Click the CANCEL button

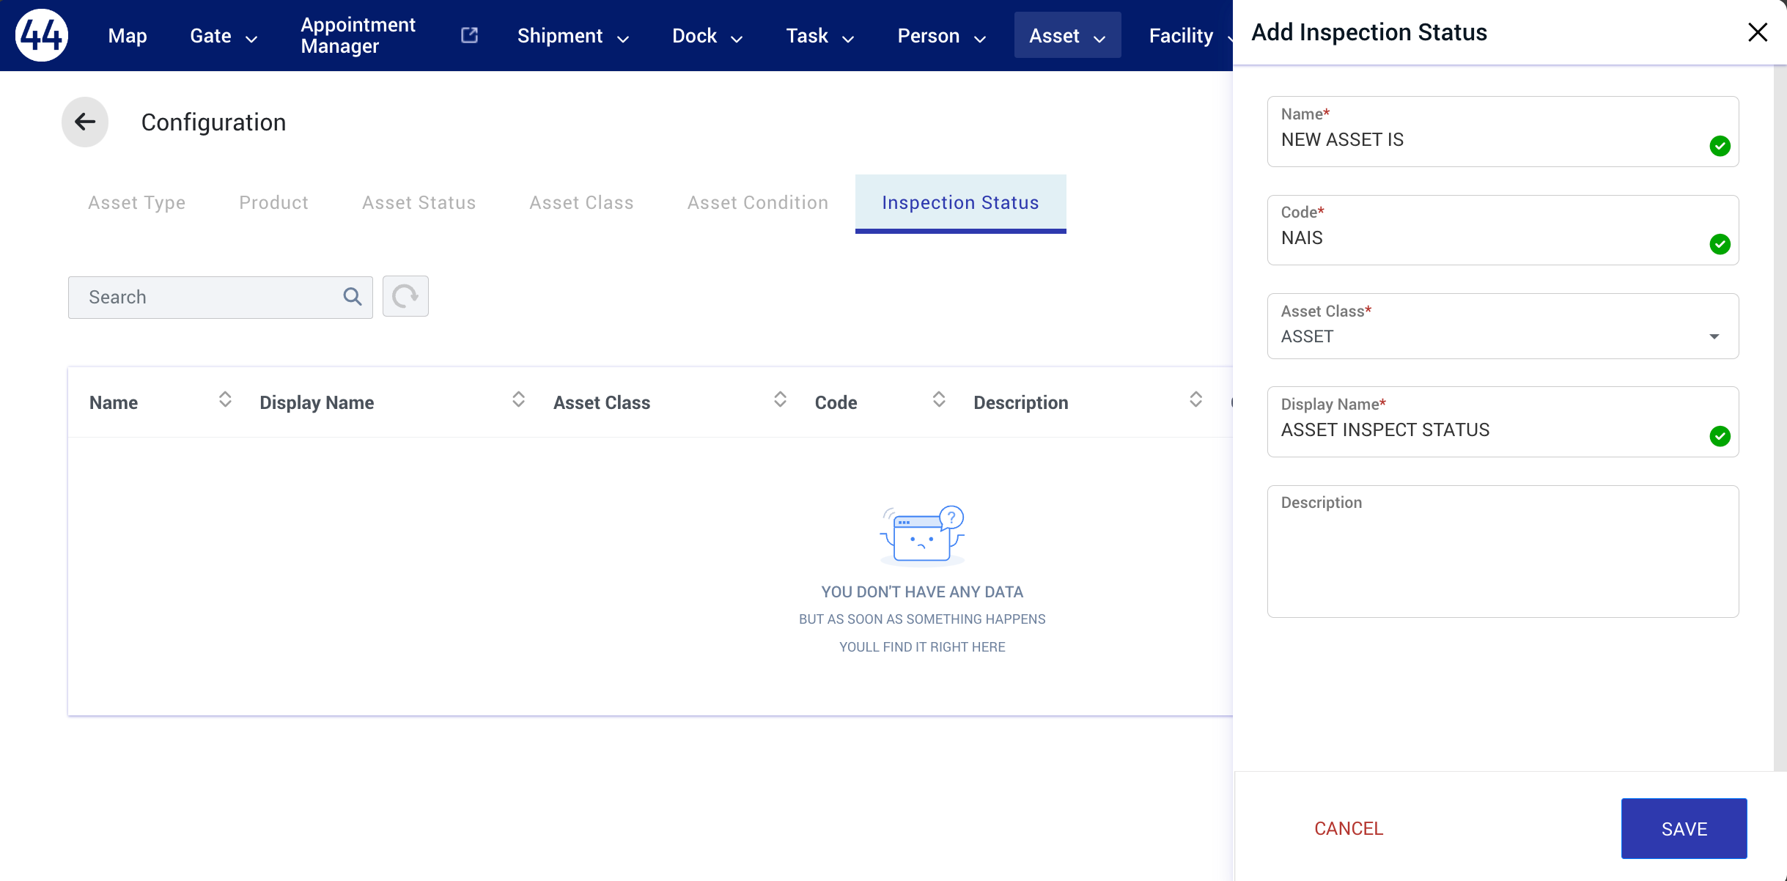(1349, 828)
